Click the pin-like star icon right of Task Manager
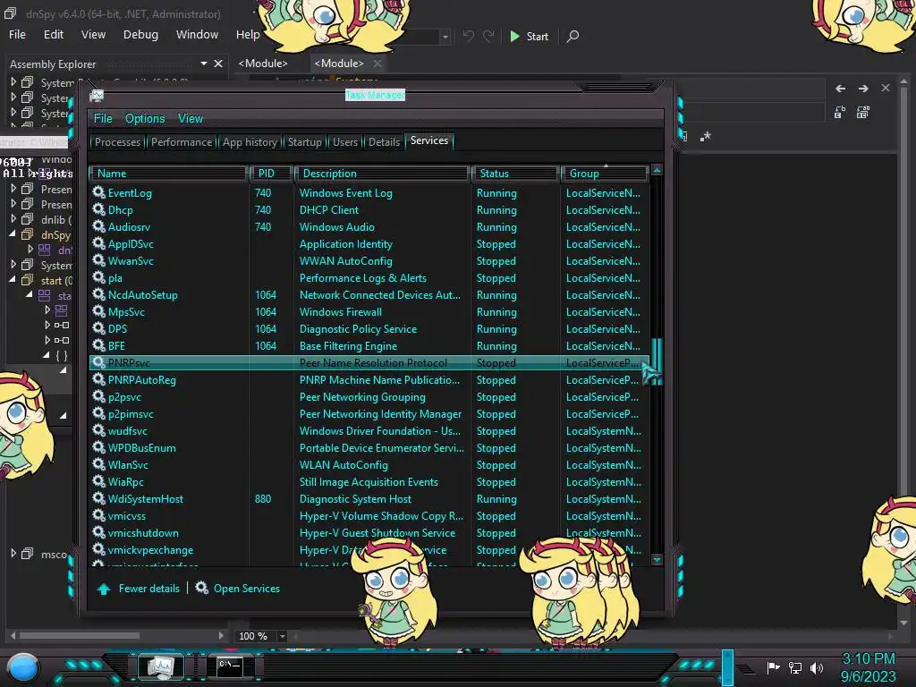 click(x=706, y=136)
